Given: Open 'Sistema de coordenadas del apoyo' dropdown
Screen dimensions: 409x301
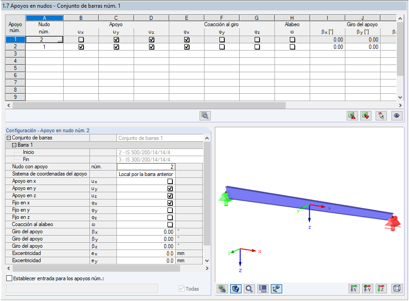Looking at the screenshot, I should (x=146, y=174).
